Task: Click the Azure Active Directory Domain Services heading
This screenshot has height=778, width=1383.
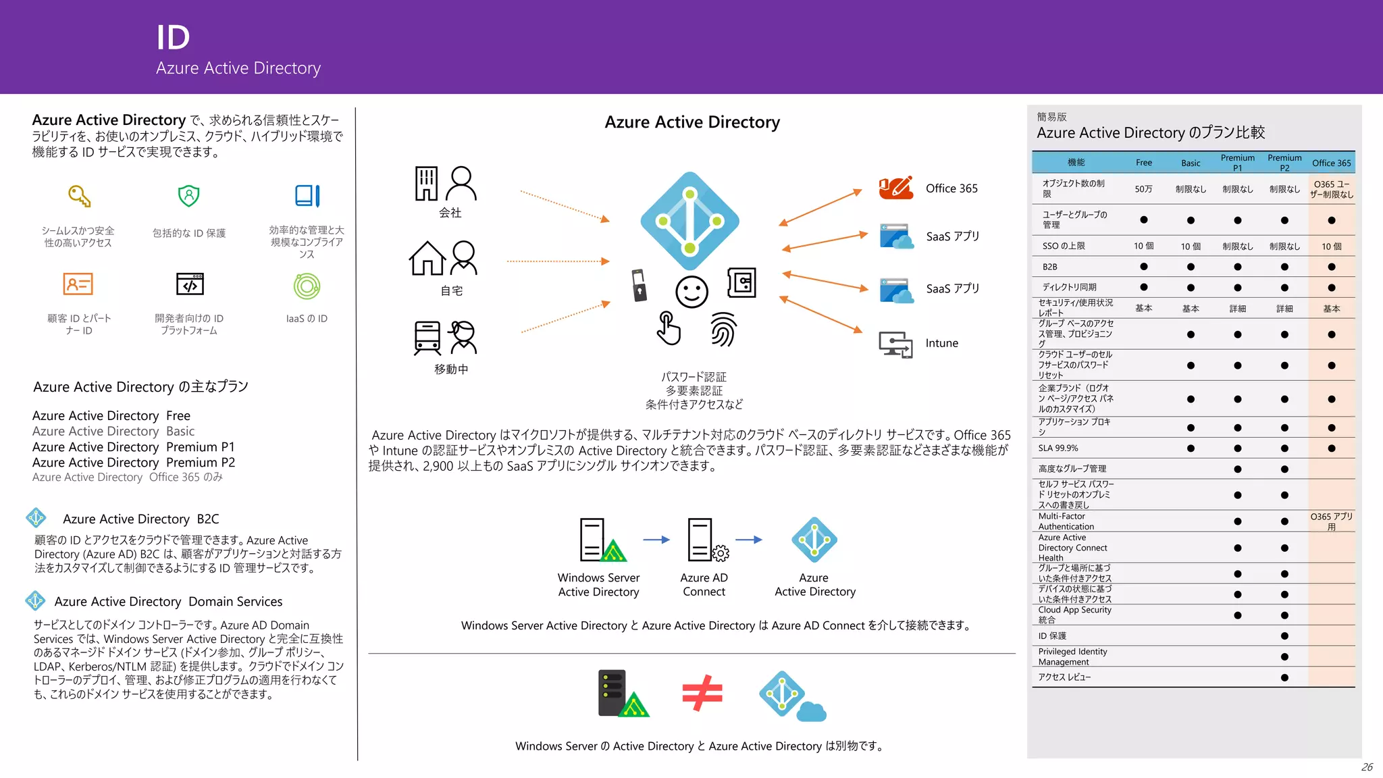Action: click(x=169, y=601)
